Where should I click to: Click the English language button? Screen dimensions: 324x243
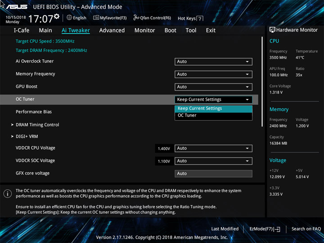[x=76, y=18]
